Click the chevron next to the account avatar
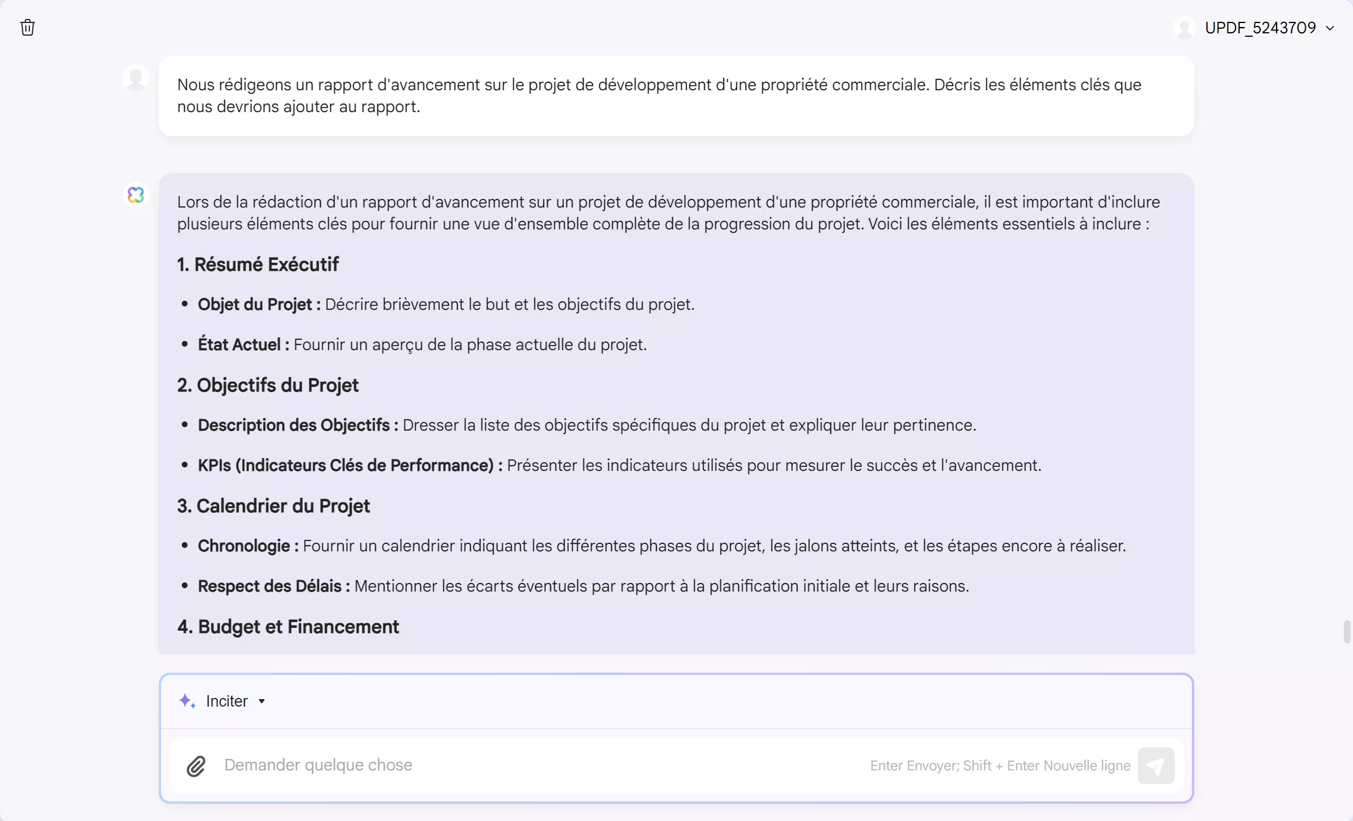The image size is (1353, 821). coord(1332,27)
